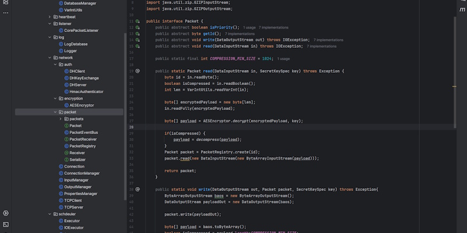Select the AESEncryptor class
This screenshot has width=467, height=233.
tap(82, 105)
